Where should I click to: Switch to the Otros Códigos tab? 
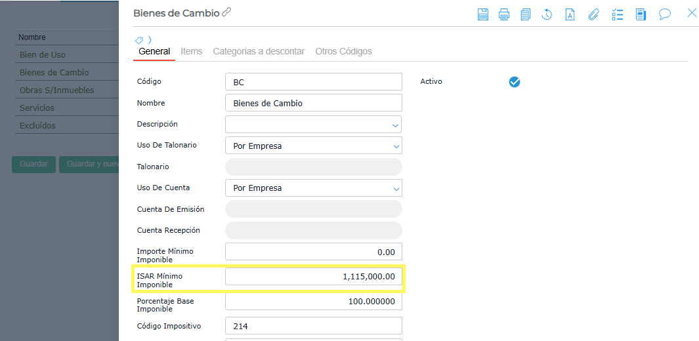(x=343, y=51)
